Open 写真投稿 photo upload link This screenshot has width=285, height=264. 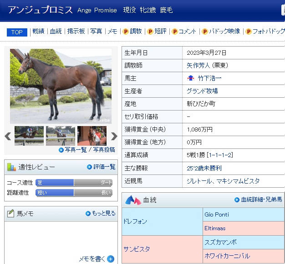[x=104, y=150]
